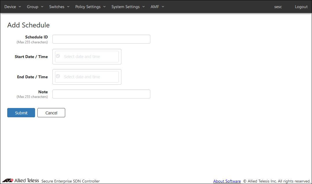The image size is (312, 184).
Task: Expand the Device dropdown chevron
Action: coord(20,7)
